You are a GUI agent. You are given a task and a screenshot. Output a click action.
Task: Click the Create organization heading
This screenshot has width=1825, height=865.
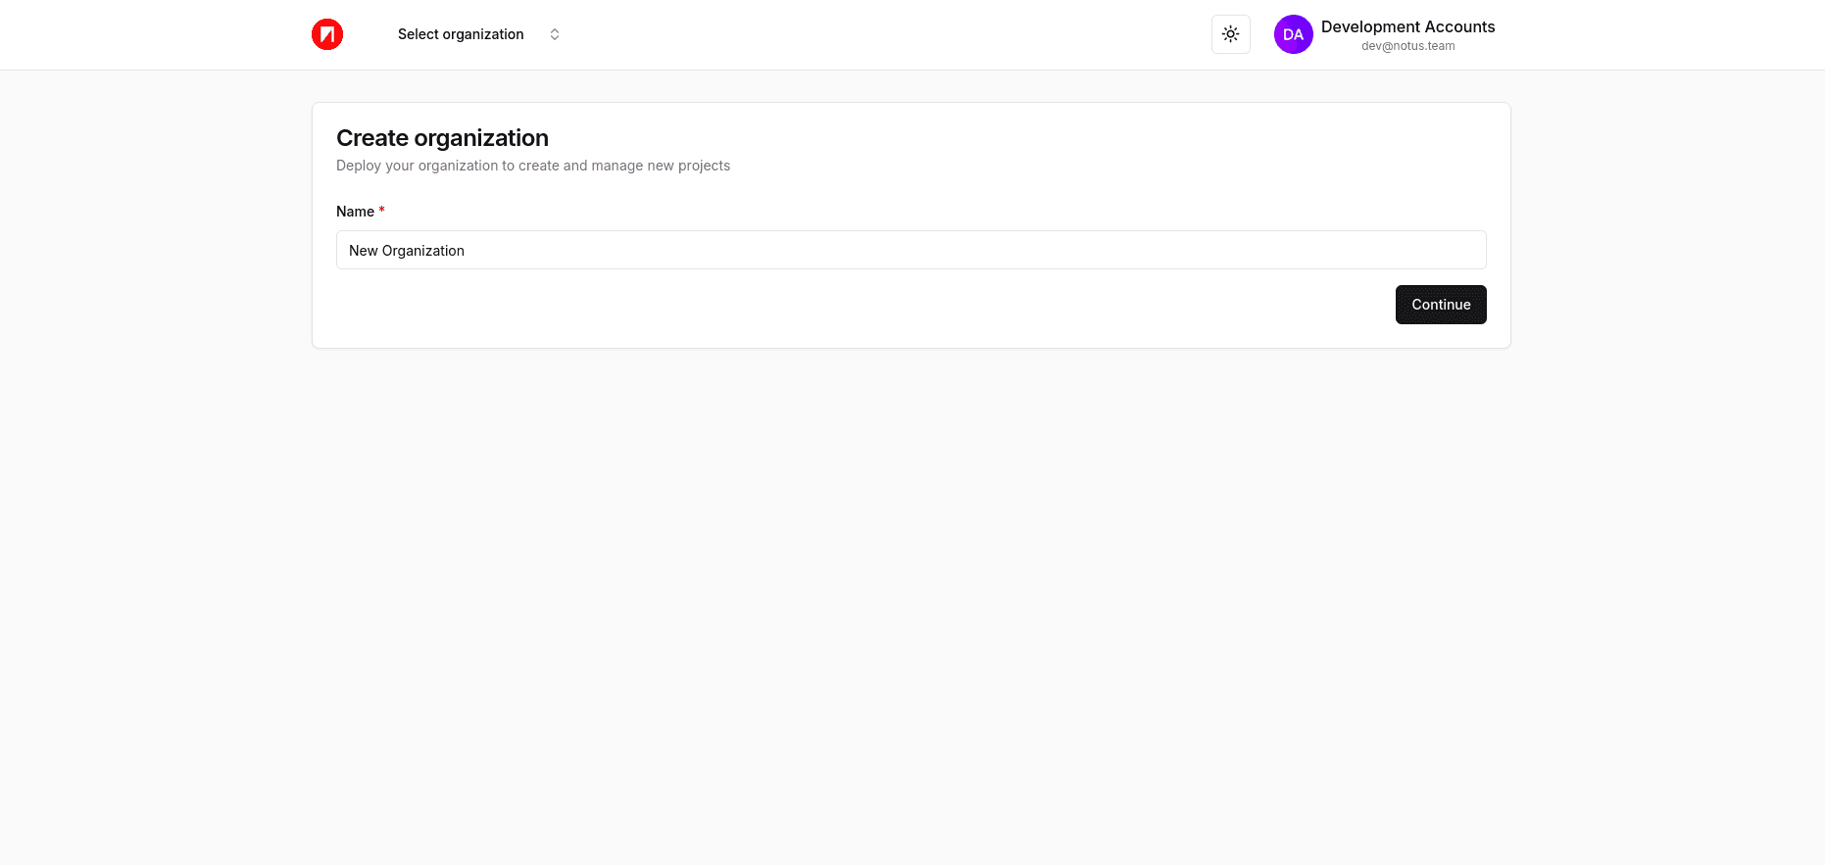click(x=442, y=138)
